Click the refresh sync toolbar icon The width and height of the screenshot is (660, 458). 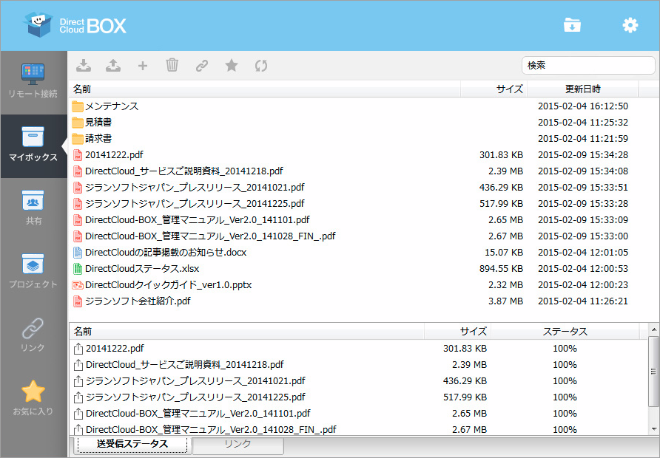coord(261,66)
